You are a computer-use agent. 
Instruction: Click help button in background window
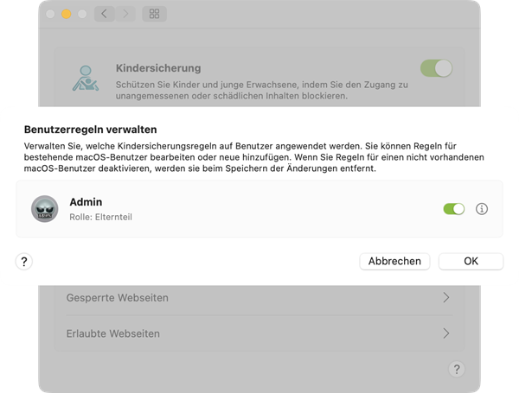[x=457, y=369]
